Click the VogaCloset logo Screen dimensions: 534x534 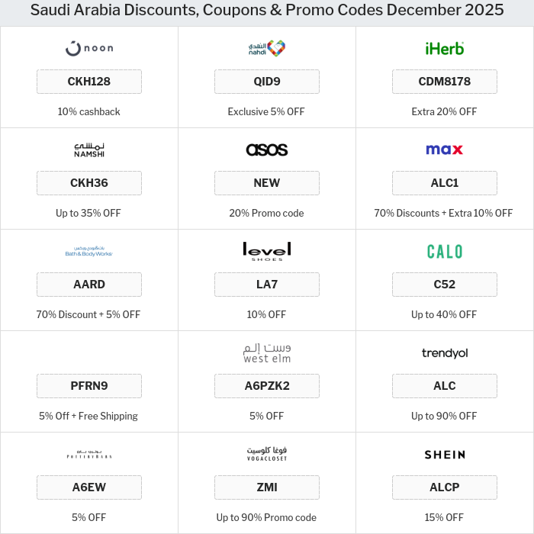click(x=267, y=454)
